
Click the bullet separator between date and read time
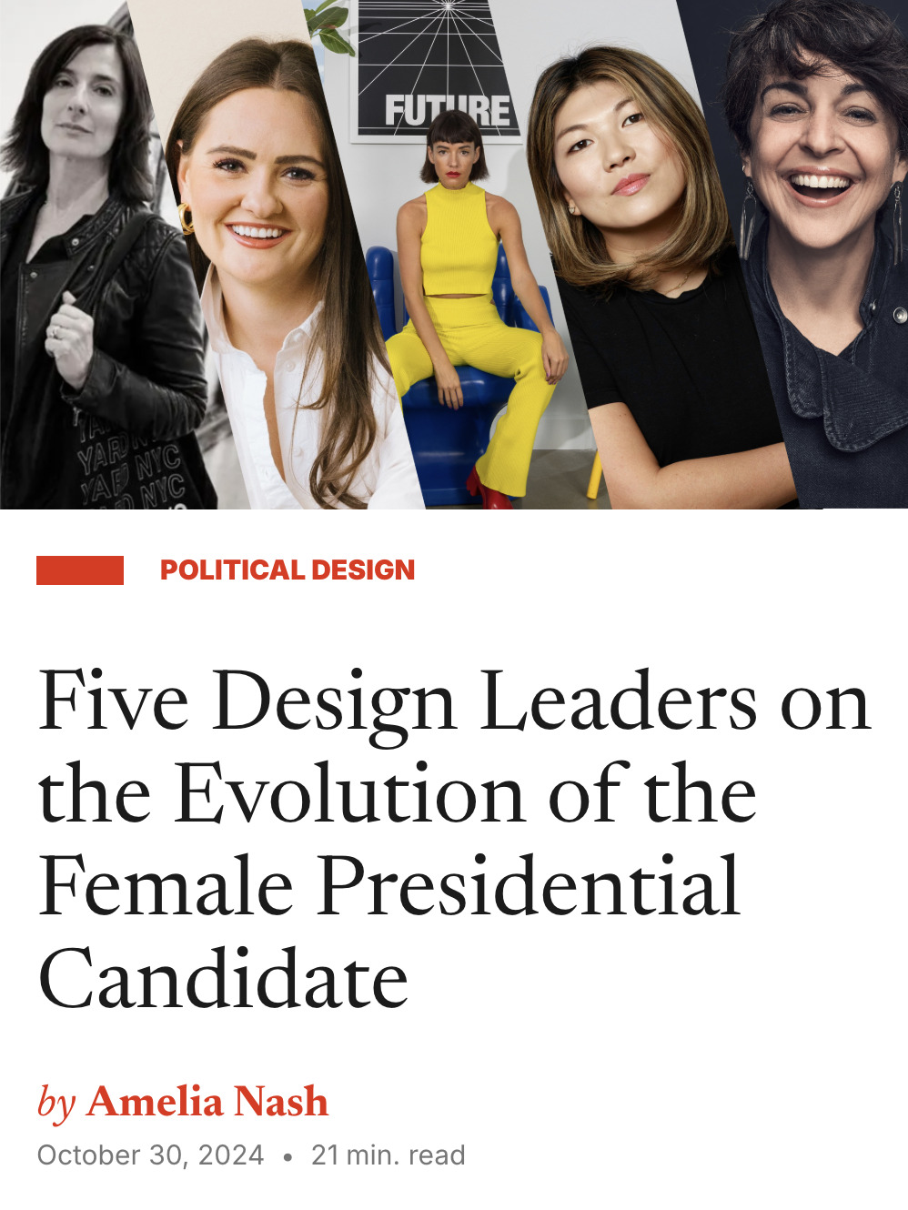coord(288,1157)
